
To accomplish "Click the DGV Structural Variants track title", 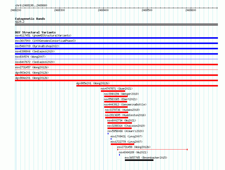I will pyautogui.click(x=35, y=32).
